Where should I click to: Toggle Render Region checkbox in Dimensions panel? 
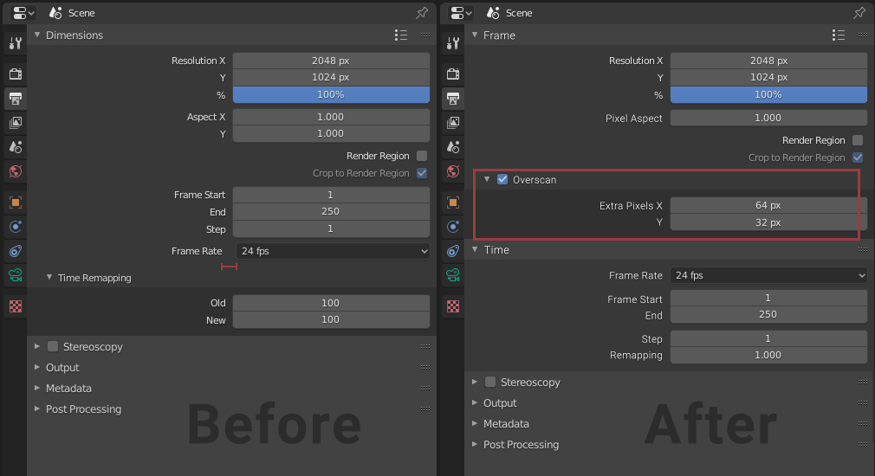coord(422,156)
